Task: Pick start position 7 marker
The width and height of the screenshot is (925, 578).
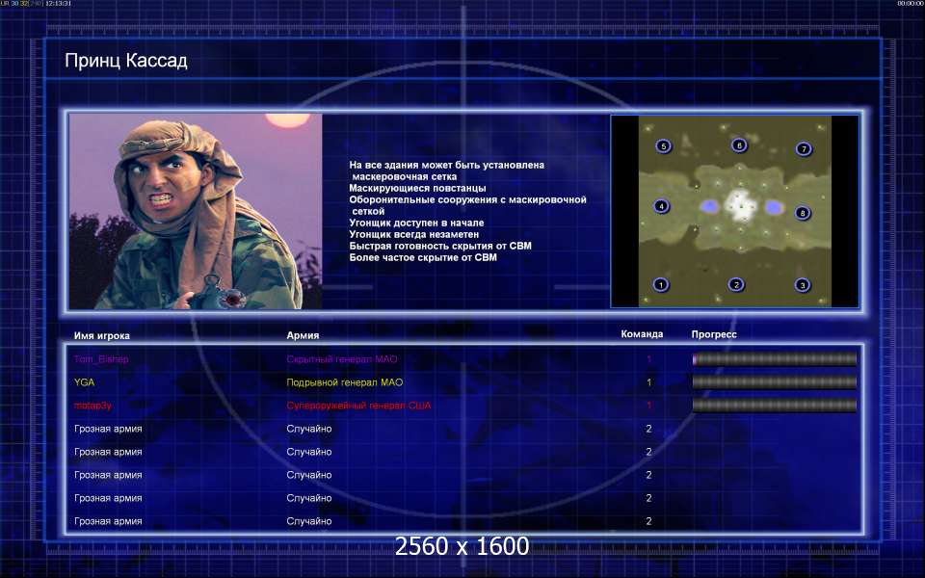Action: pos(804,148)
